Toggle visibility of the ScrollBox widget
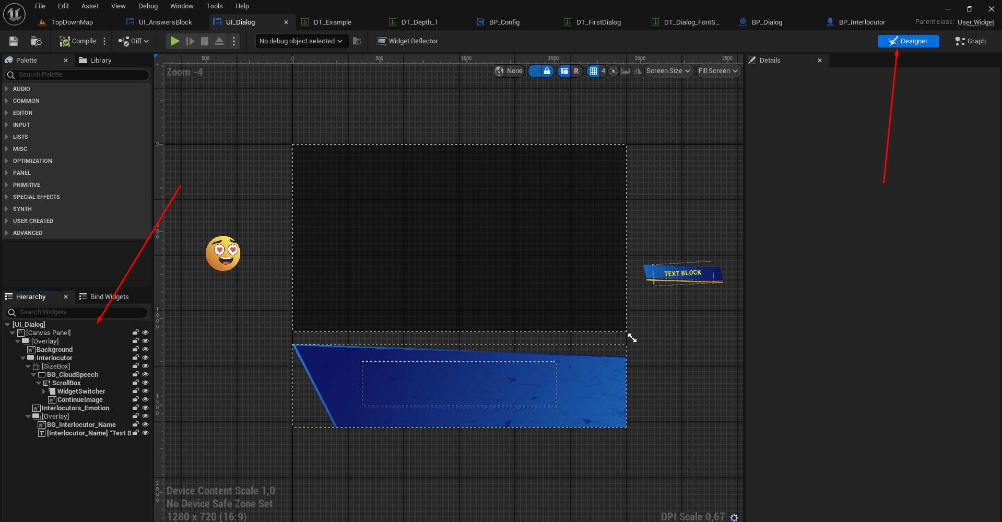This screenshot has height=522, width=1002. coord(146,383)
